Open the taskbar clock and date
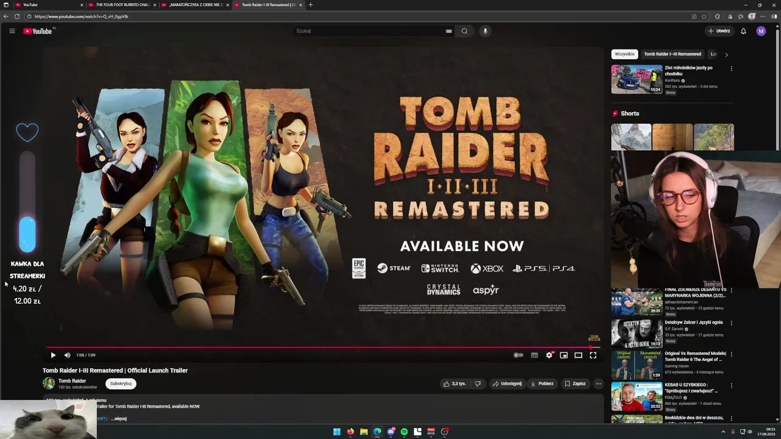The height and width of the screenshot is (439, 781). (x=768, y=432)
